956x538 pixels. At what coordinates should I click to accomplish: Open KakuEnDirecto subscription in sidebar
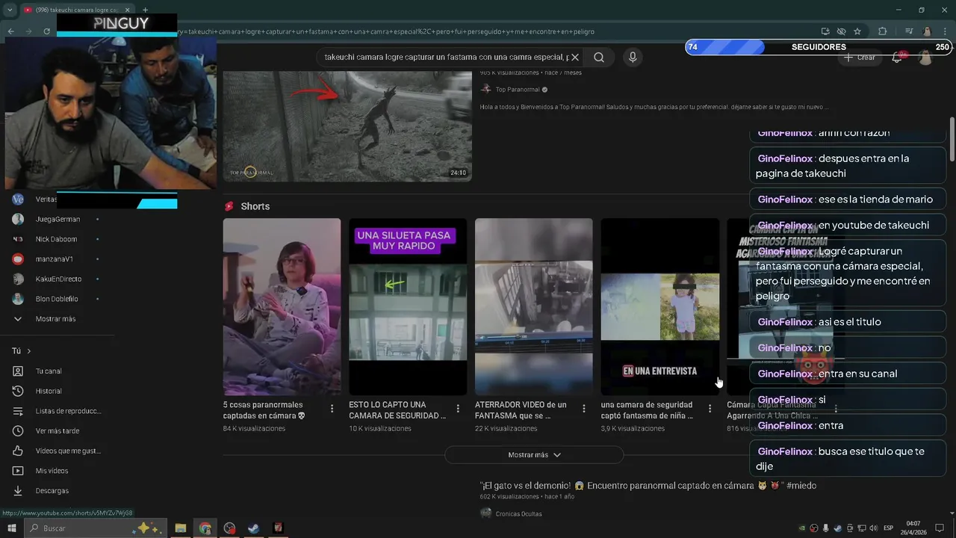click(57, 279)
